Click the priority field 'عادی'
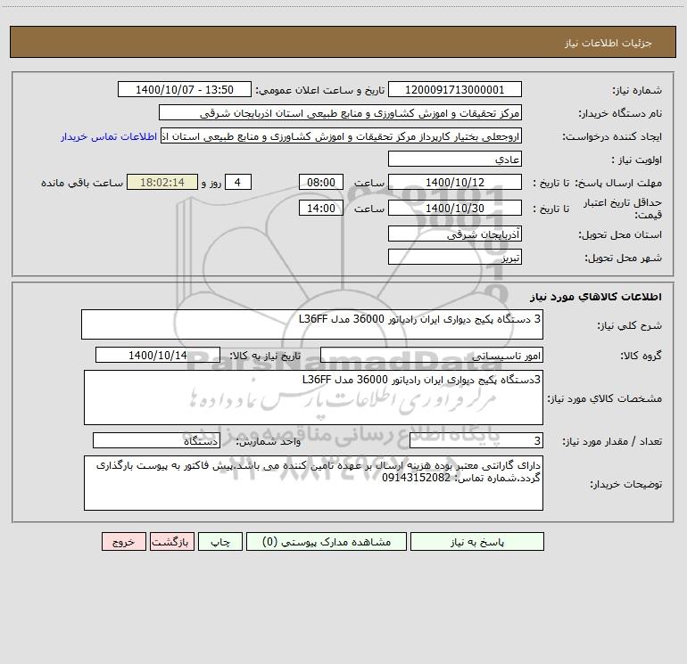687x664 pixels. [x=455, y=160]
